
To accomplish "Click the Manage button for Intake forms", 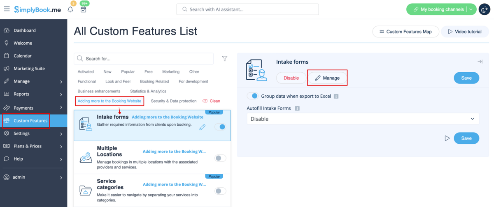I will (327, 78).
